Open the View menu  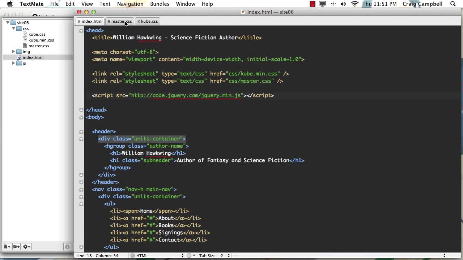[87, 4]
